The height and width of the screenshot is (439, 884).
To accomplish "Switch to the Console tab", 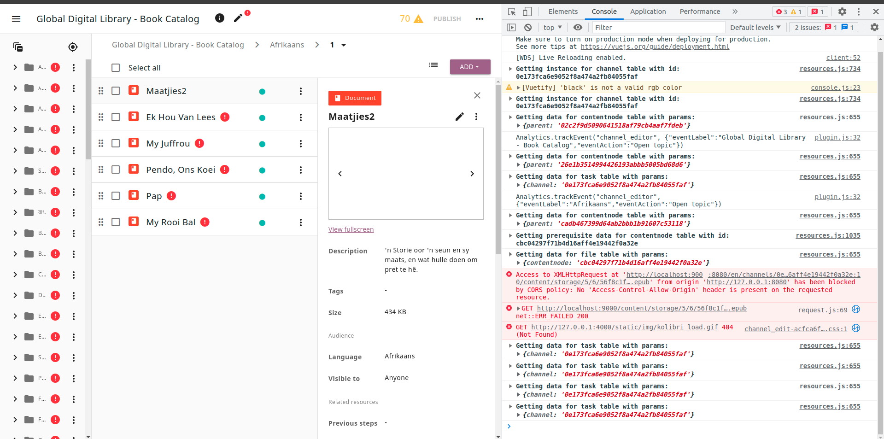I will 604,12.
